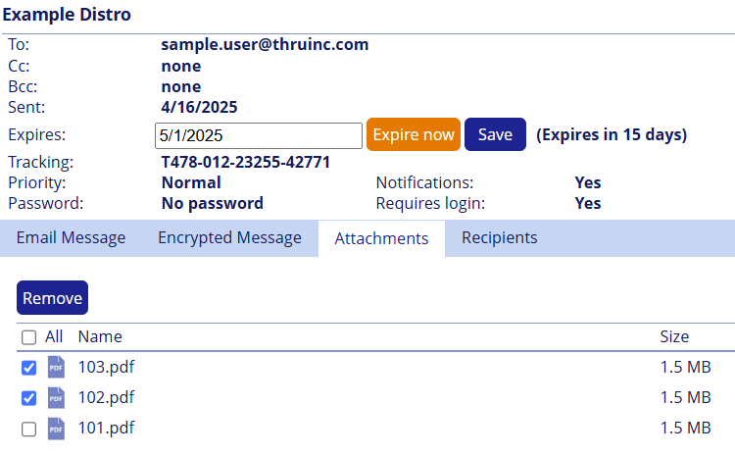
Task: Toggle the All select checkbox
Action: tap(29, 337)
